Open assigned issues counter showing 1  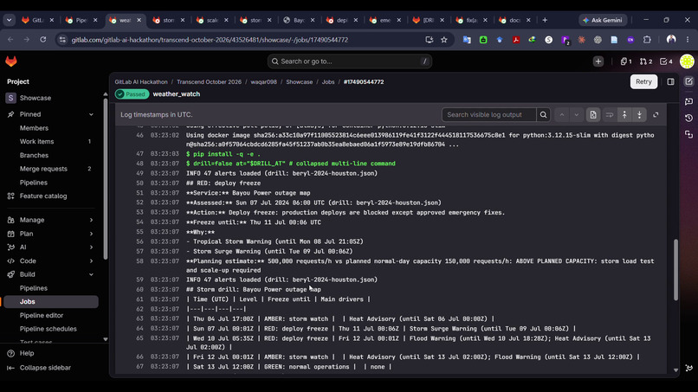click(626, 61)
